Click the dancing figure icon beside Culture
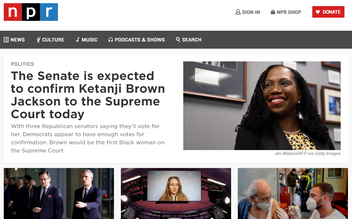The width and height of the screenshot is (352, 219). 38,40
